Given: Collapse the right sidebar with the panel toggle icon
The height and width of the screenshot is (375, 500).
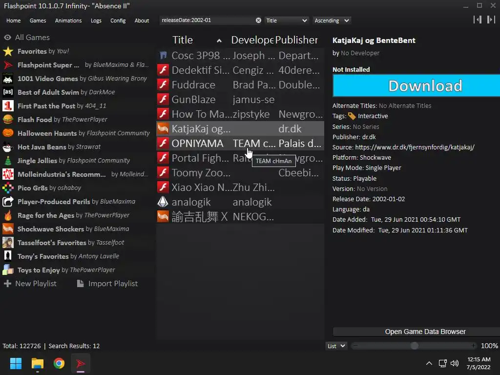Looking at the screenshot, I should click(x=491, y=20).
